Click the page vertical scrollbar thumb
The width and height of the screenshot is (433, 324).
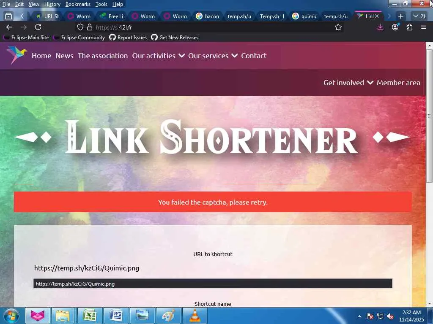(429, 116)
